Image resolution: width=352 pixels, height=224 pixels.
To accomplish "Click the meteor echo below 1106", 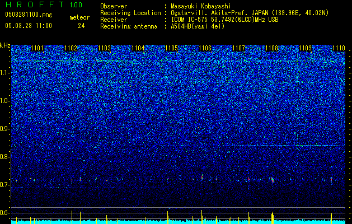I will (x=202, y=177).
